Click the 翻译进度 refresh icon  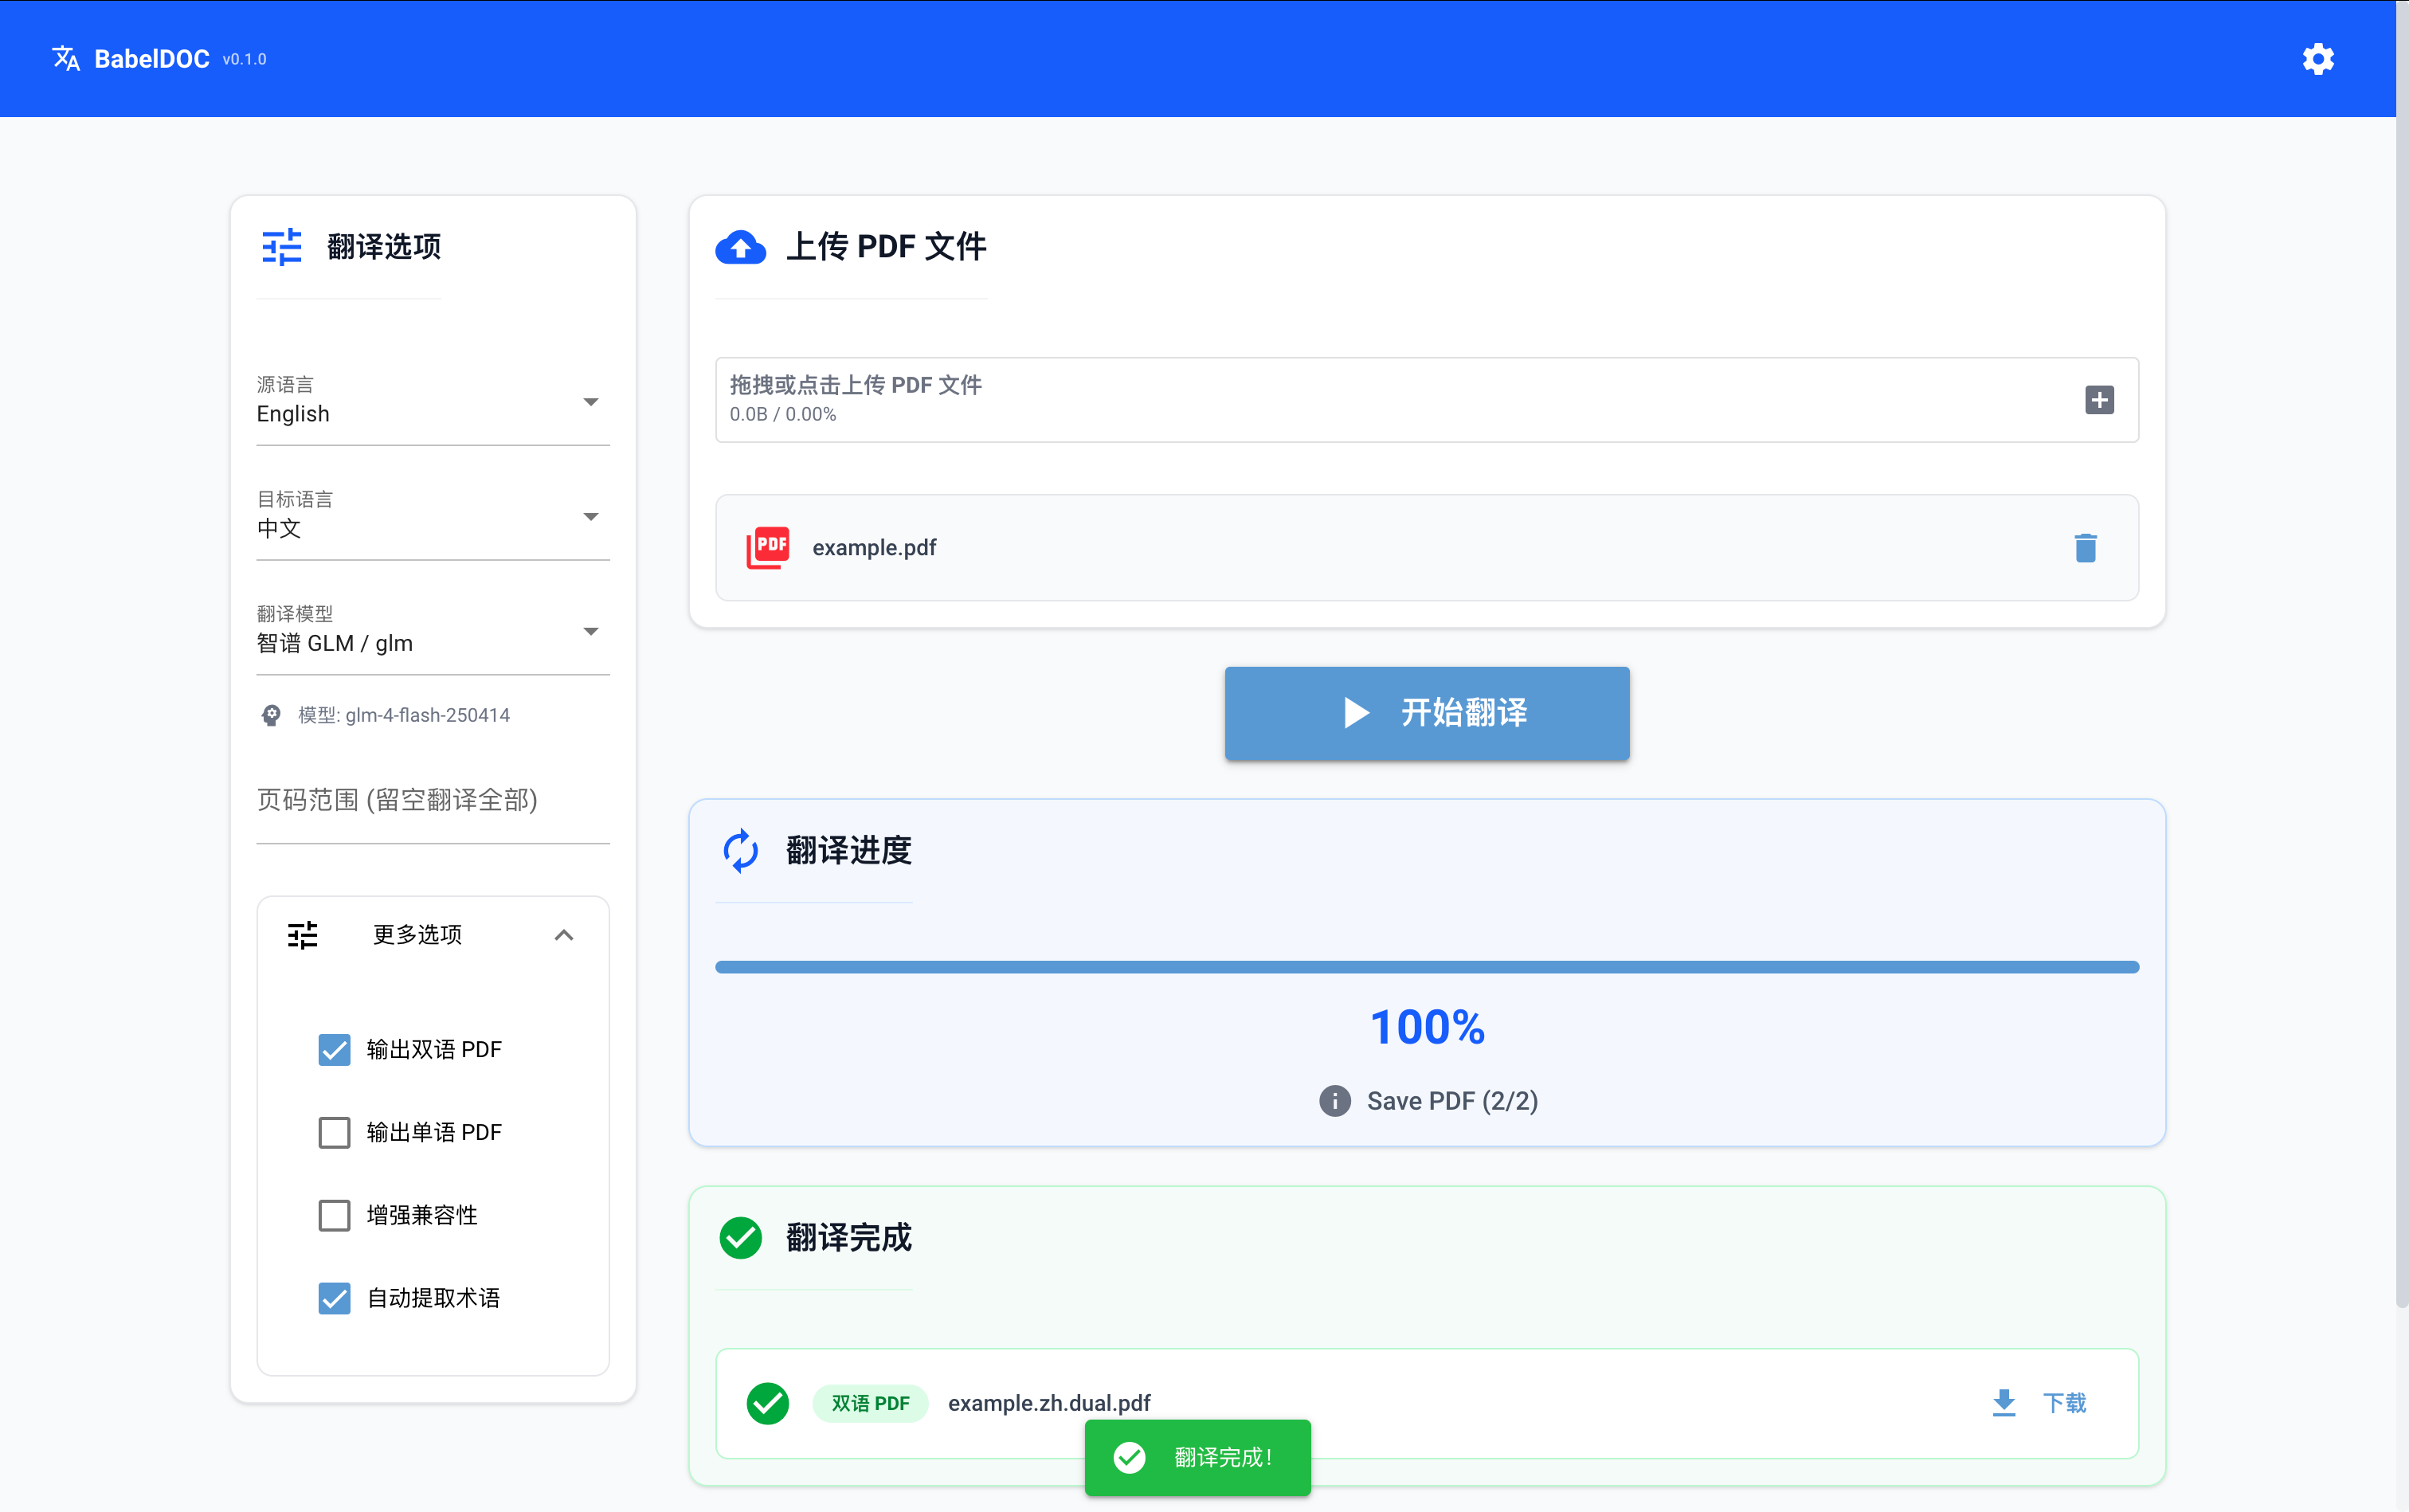(x=741, y=849)
